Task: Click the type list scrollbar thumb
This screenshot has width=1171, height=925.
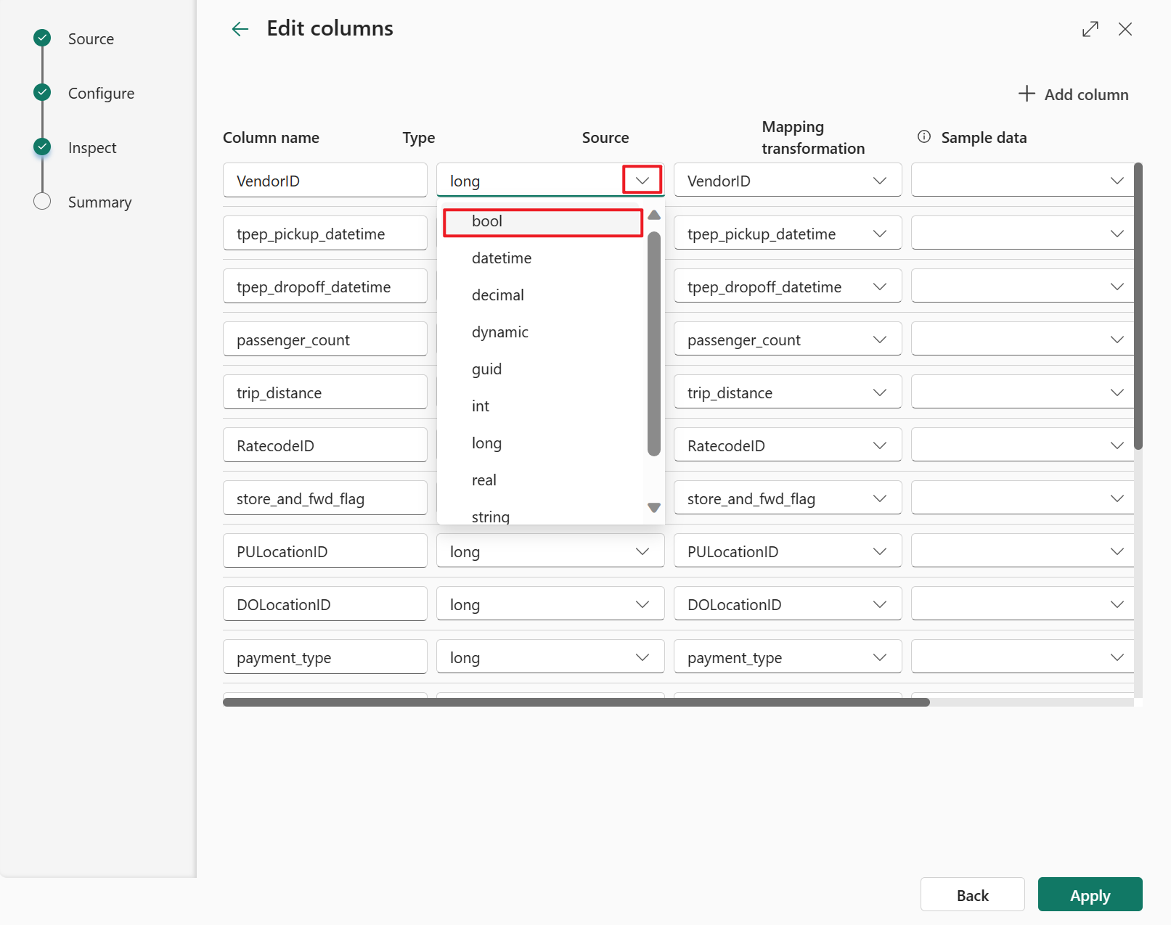Action: click(x=654, y=344)
